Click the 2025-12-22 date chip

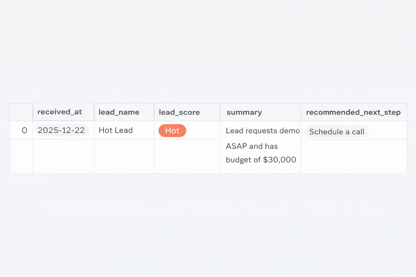coord(61,130)
